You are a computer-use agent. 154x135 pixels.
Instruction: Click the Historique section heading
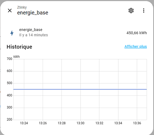pos(20,47)
